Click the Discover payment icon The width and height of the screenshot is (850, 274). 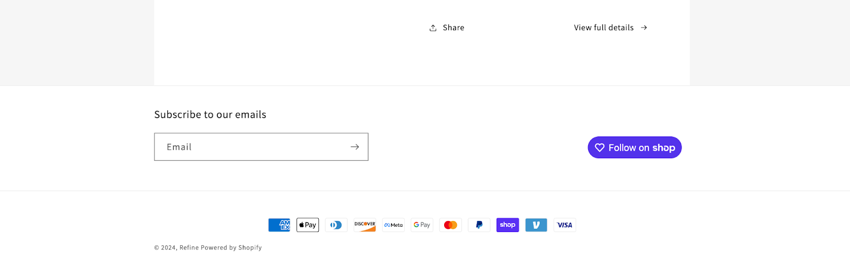pos(365,225)
